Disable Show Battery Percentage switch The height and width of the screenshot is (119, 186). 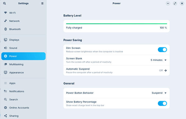click(x=162, y=103)
